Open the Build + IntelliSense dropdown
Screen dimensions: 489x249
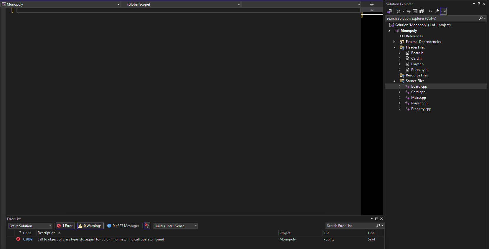pos(175,226)
